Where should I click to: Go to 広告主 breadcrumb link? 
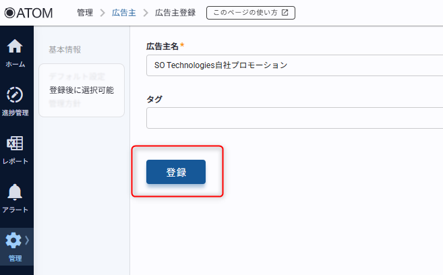point(123,13)
